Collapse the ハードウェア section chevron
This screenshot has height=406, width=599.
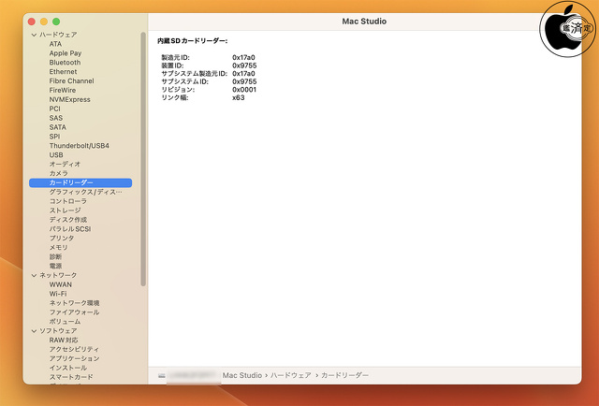(x=34, y=35)
